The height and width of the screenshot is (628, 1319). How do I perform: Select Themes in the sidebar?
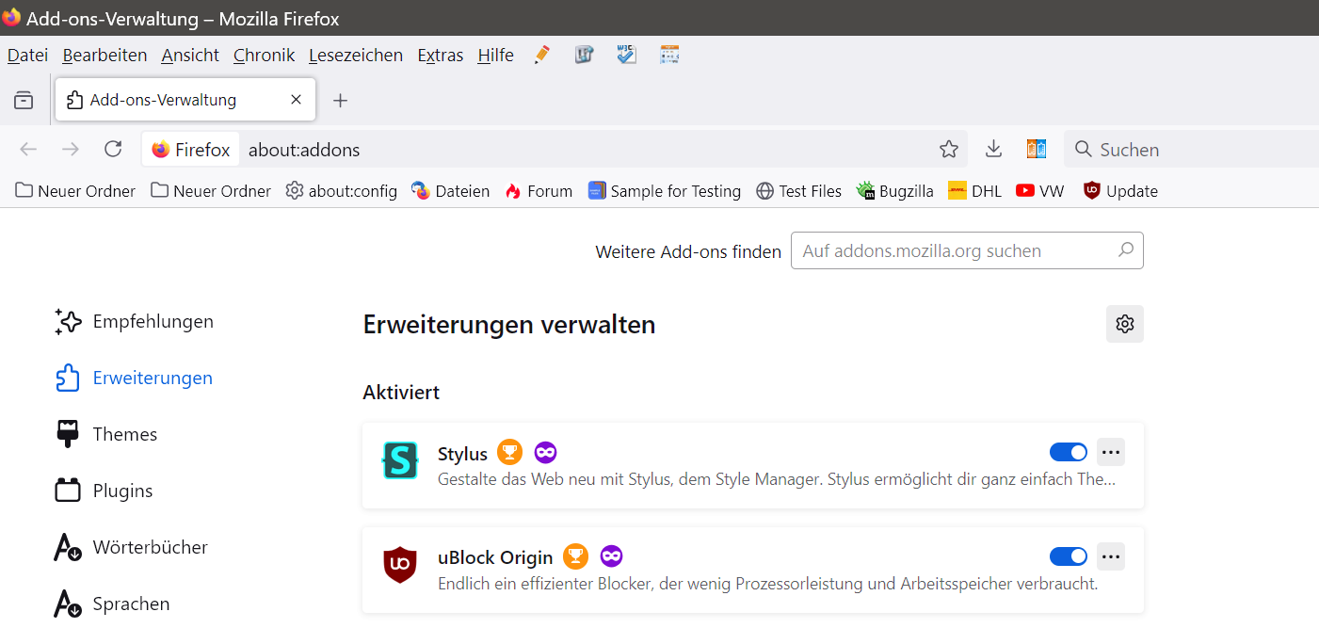click(124, 434)
